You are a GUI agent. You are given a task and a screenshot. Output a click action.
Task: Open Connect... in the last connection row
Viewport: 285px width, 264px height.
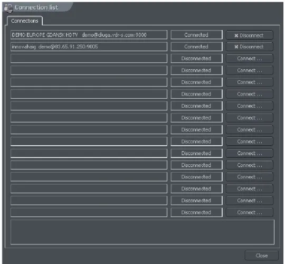point(249,212)
